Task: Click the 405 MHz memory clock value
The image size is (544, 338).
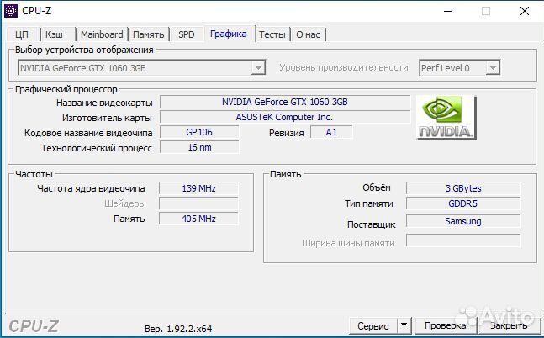Action: [198, 219]
